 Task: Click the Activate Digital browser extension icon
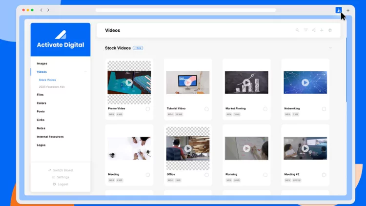pos(339,10)
